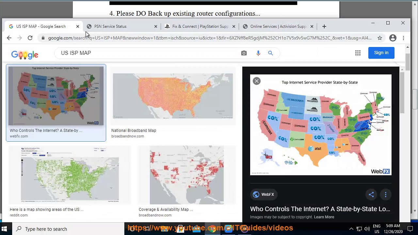Image resolution: width=418 pixels, height=235 pixels.
Task: Select the Top Internet Service Provider thumbnail
Action: click(56, 96)
